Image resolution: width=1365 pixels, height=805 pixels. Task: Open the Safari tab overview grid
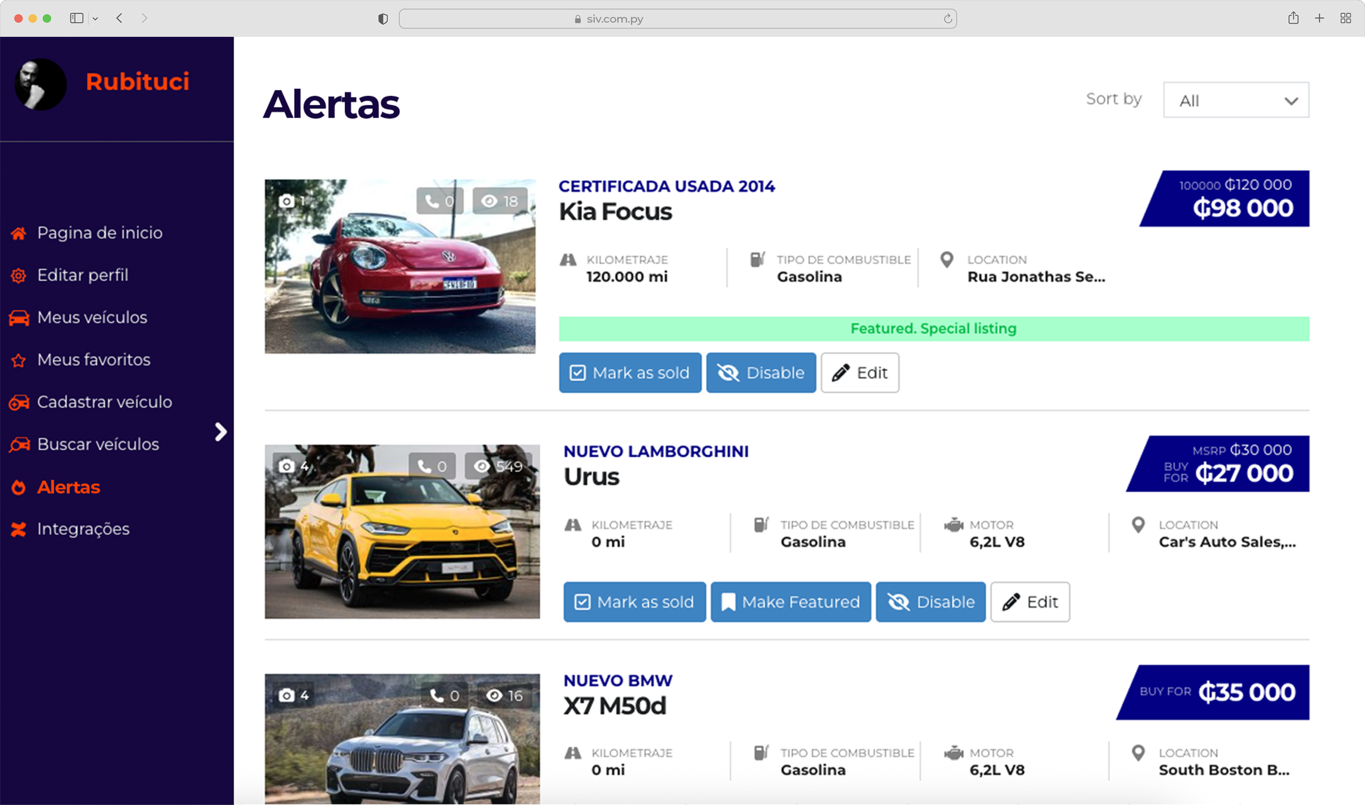pyautogui.click(x=1346, y=18)
